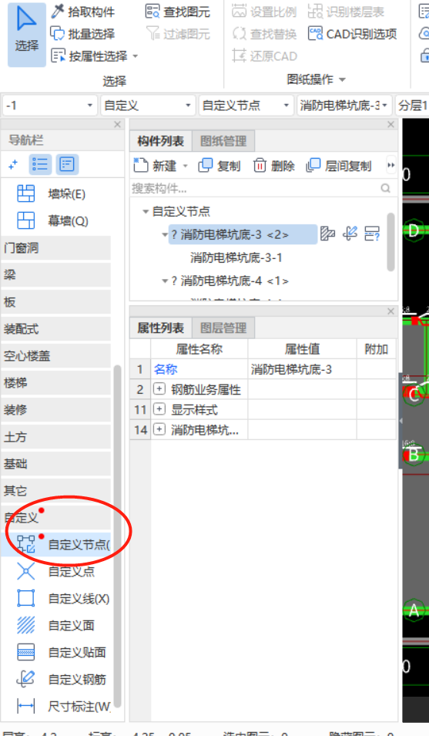
Task: Switch navigation bar to list view icon
Action: (40, 164)
